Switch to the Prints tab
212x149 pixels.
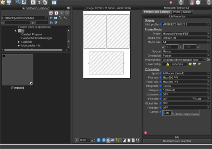coord(176,12)
